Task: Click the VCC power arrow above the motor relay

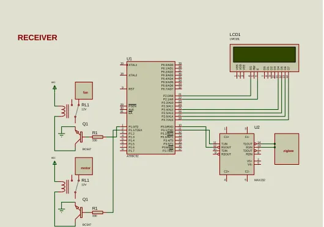Action: [54, 163]
